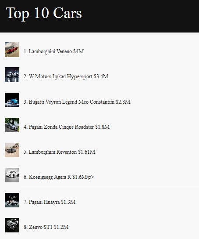Screen dimensions: 199x239
Task: Select the blue Bugatti Veyron thumbnail
Action: 12,100
